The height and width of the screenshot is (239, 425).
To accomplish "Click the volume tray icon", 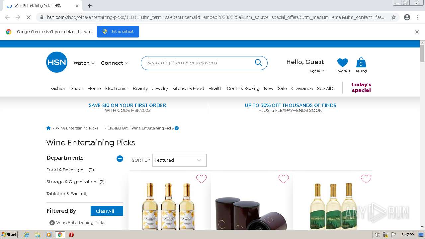I will (x=378, y=235).
